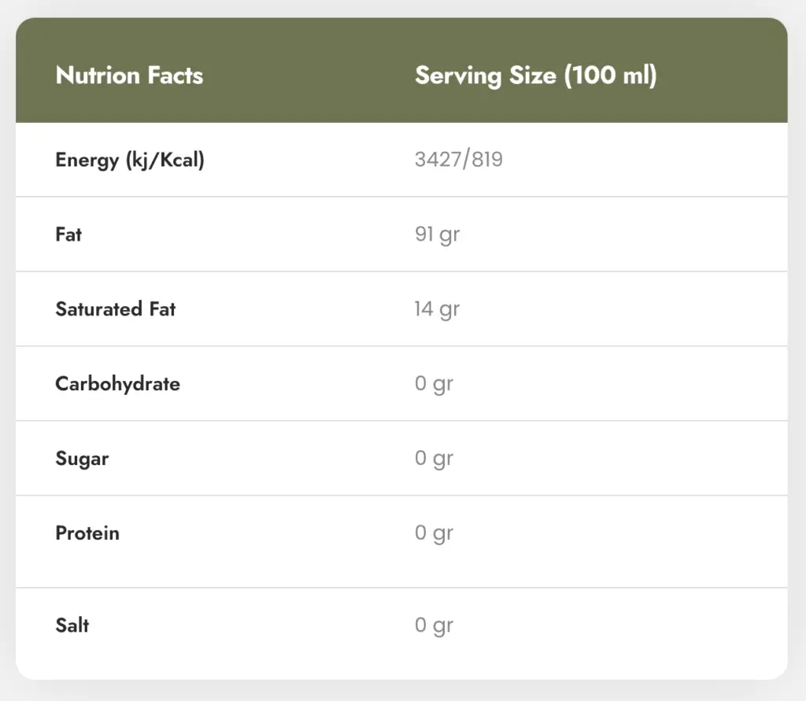Click the "Fat" row label
The height and width of the screenshot is (701, 806).
pyautogui.click(x=68, y=234)
